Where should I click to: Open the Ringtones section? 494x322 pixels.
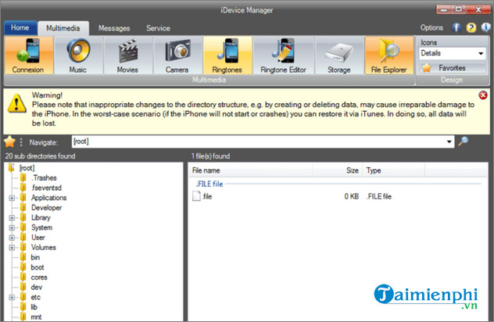tap(227, 55)
